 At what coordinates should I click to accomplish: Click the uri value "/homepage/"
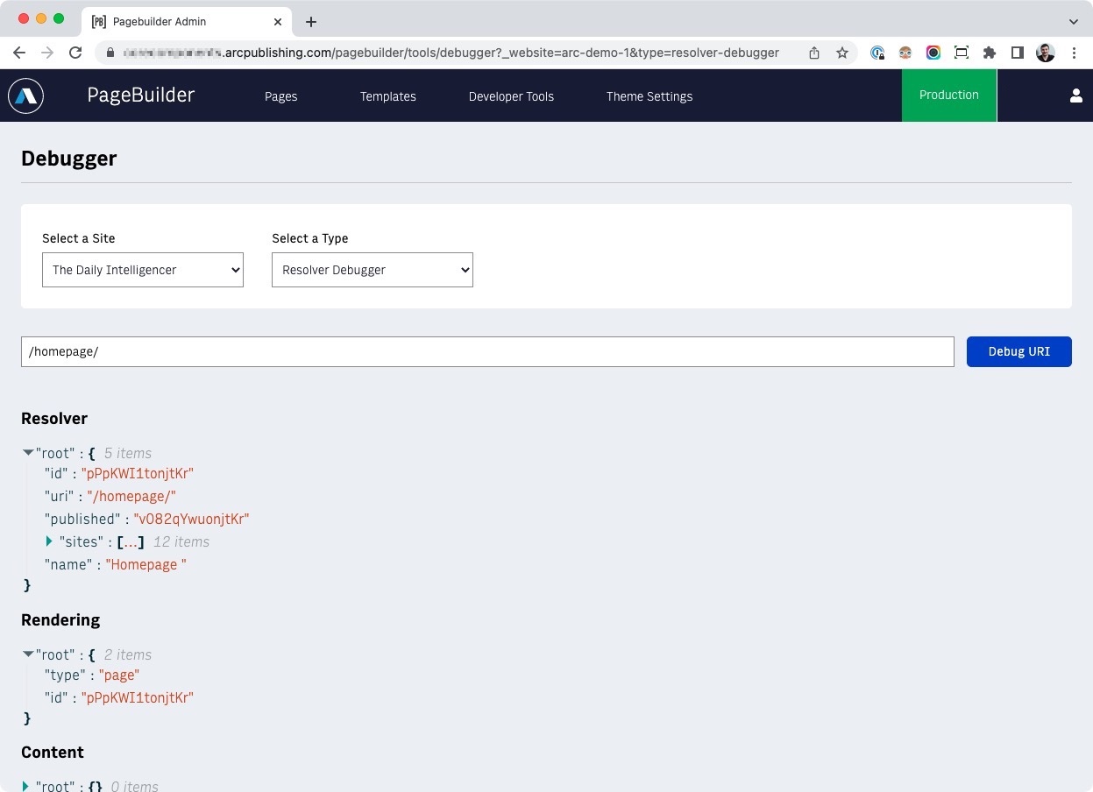131,496
